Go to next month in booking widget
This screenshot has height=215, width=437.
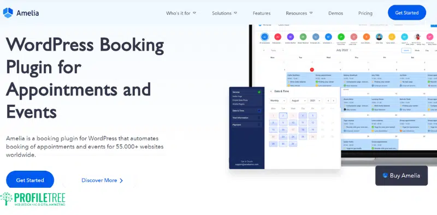pyautogui.click(x=334, y=100)
